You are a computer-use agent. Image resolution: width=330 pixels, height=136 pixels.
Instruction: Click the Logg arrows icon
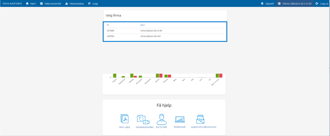[89, 4]
